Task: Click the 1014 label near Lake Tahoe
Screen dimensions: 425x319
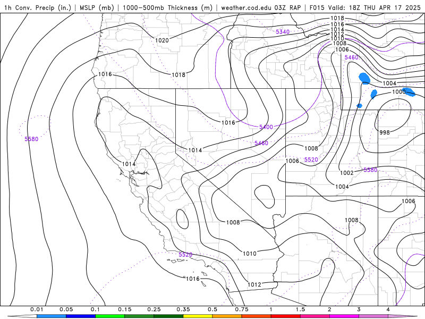Action: 195,150
